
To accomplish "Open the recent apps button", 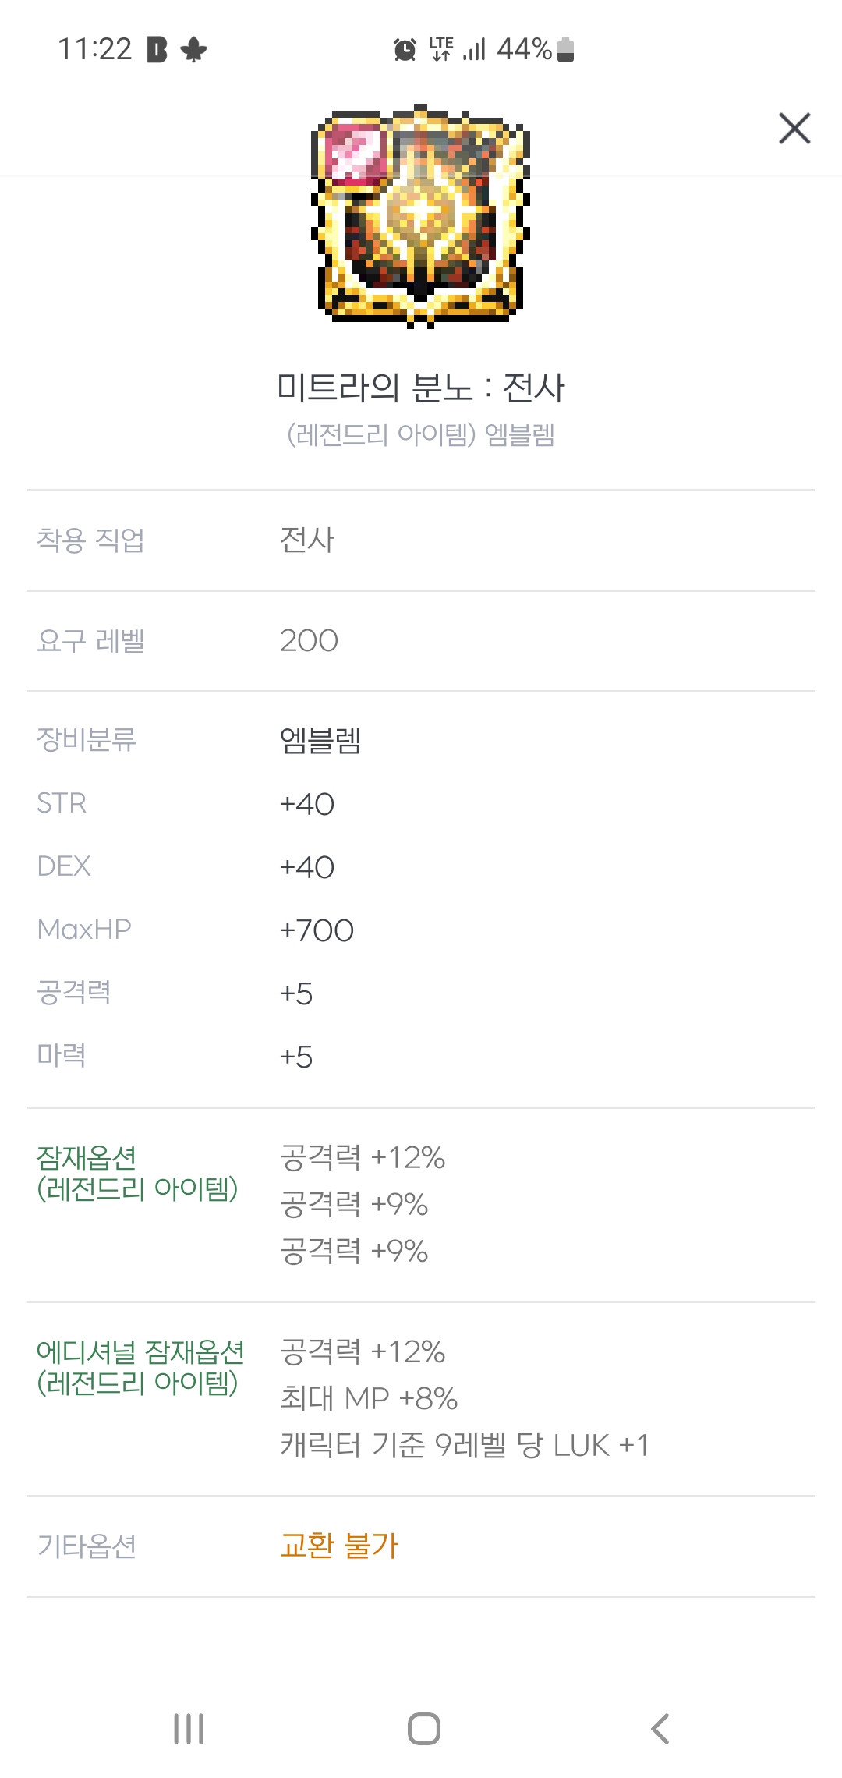I will 189,1729.
